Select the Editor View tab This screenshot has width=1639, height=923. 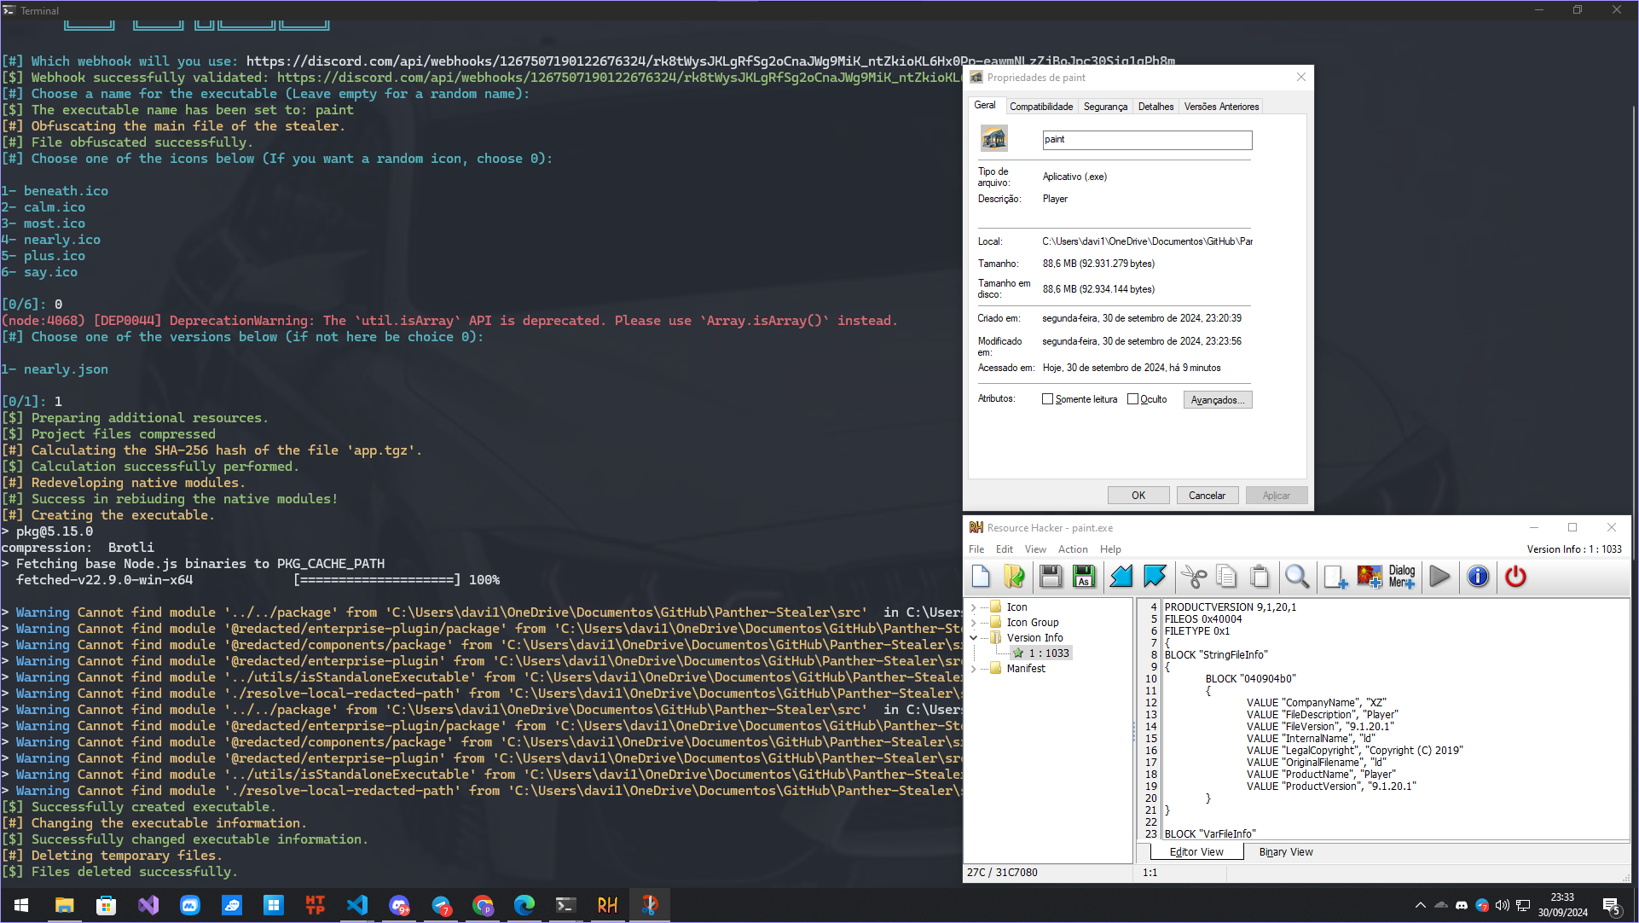pyautogui.click(x=1196, y=852)
